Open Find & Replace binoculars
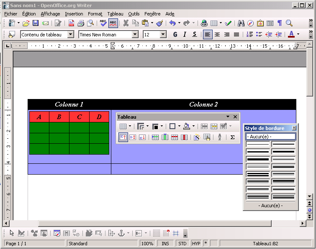The image size is (316, 249). point(241,23)
